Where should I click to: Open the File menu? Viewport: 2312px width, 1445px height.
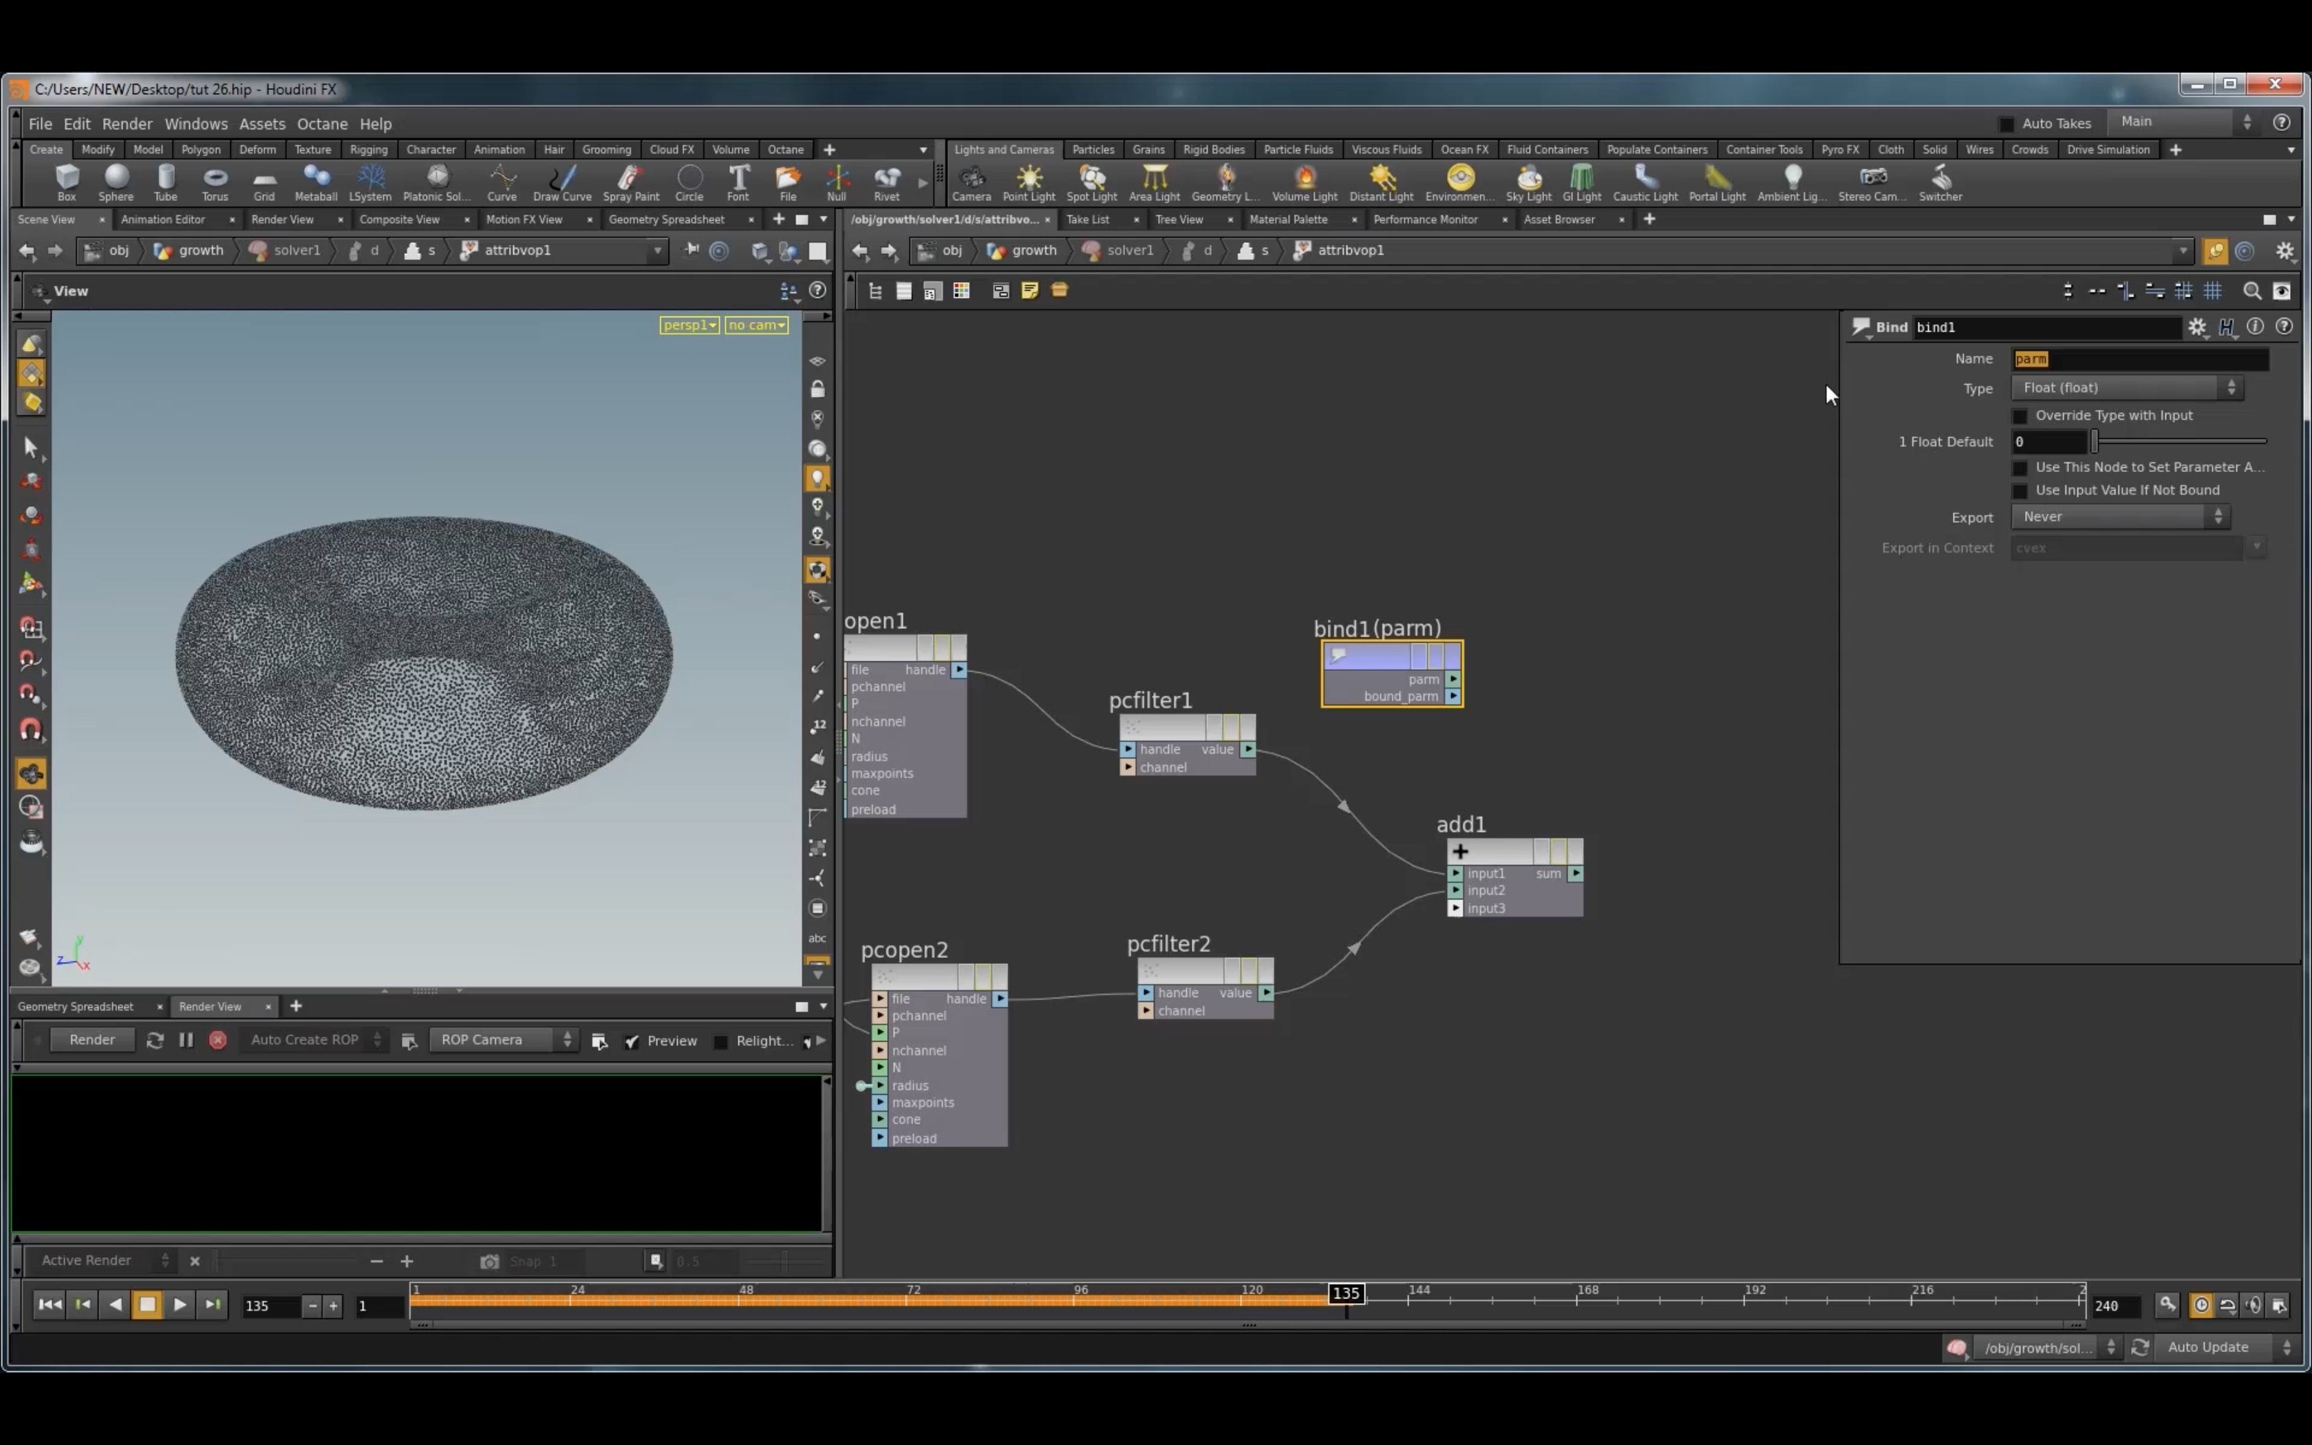point(40,123)
